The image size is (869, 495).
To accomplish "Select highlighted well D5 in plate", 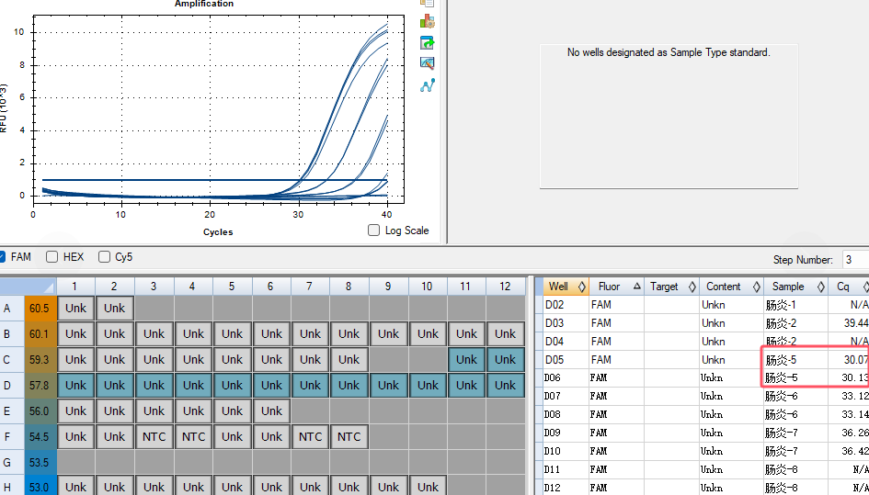I will (x=233, y=386).
